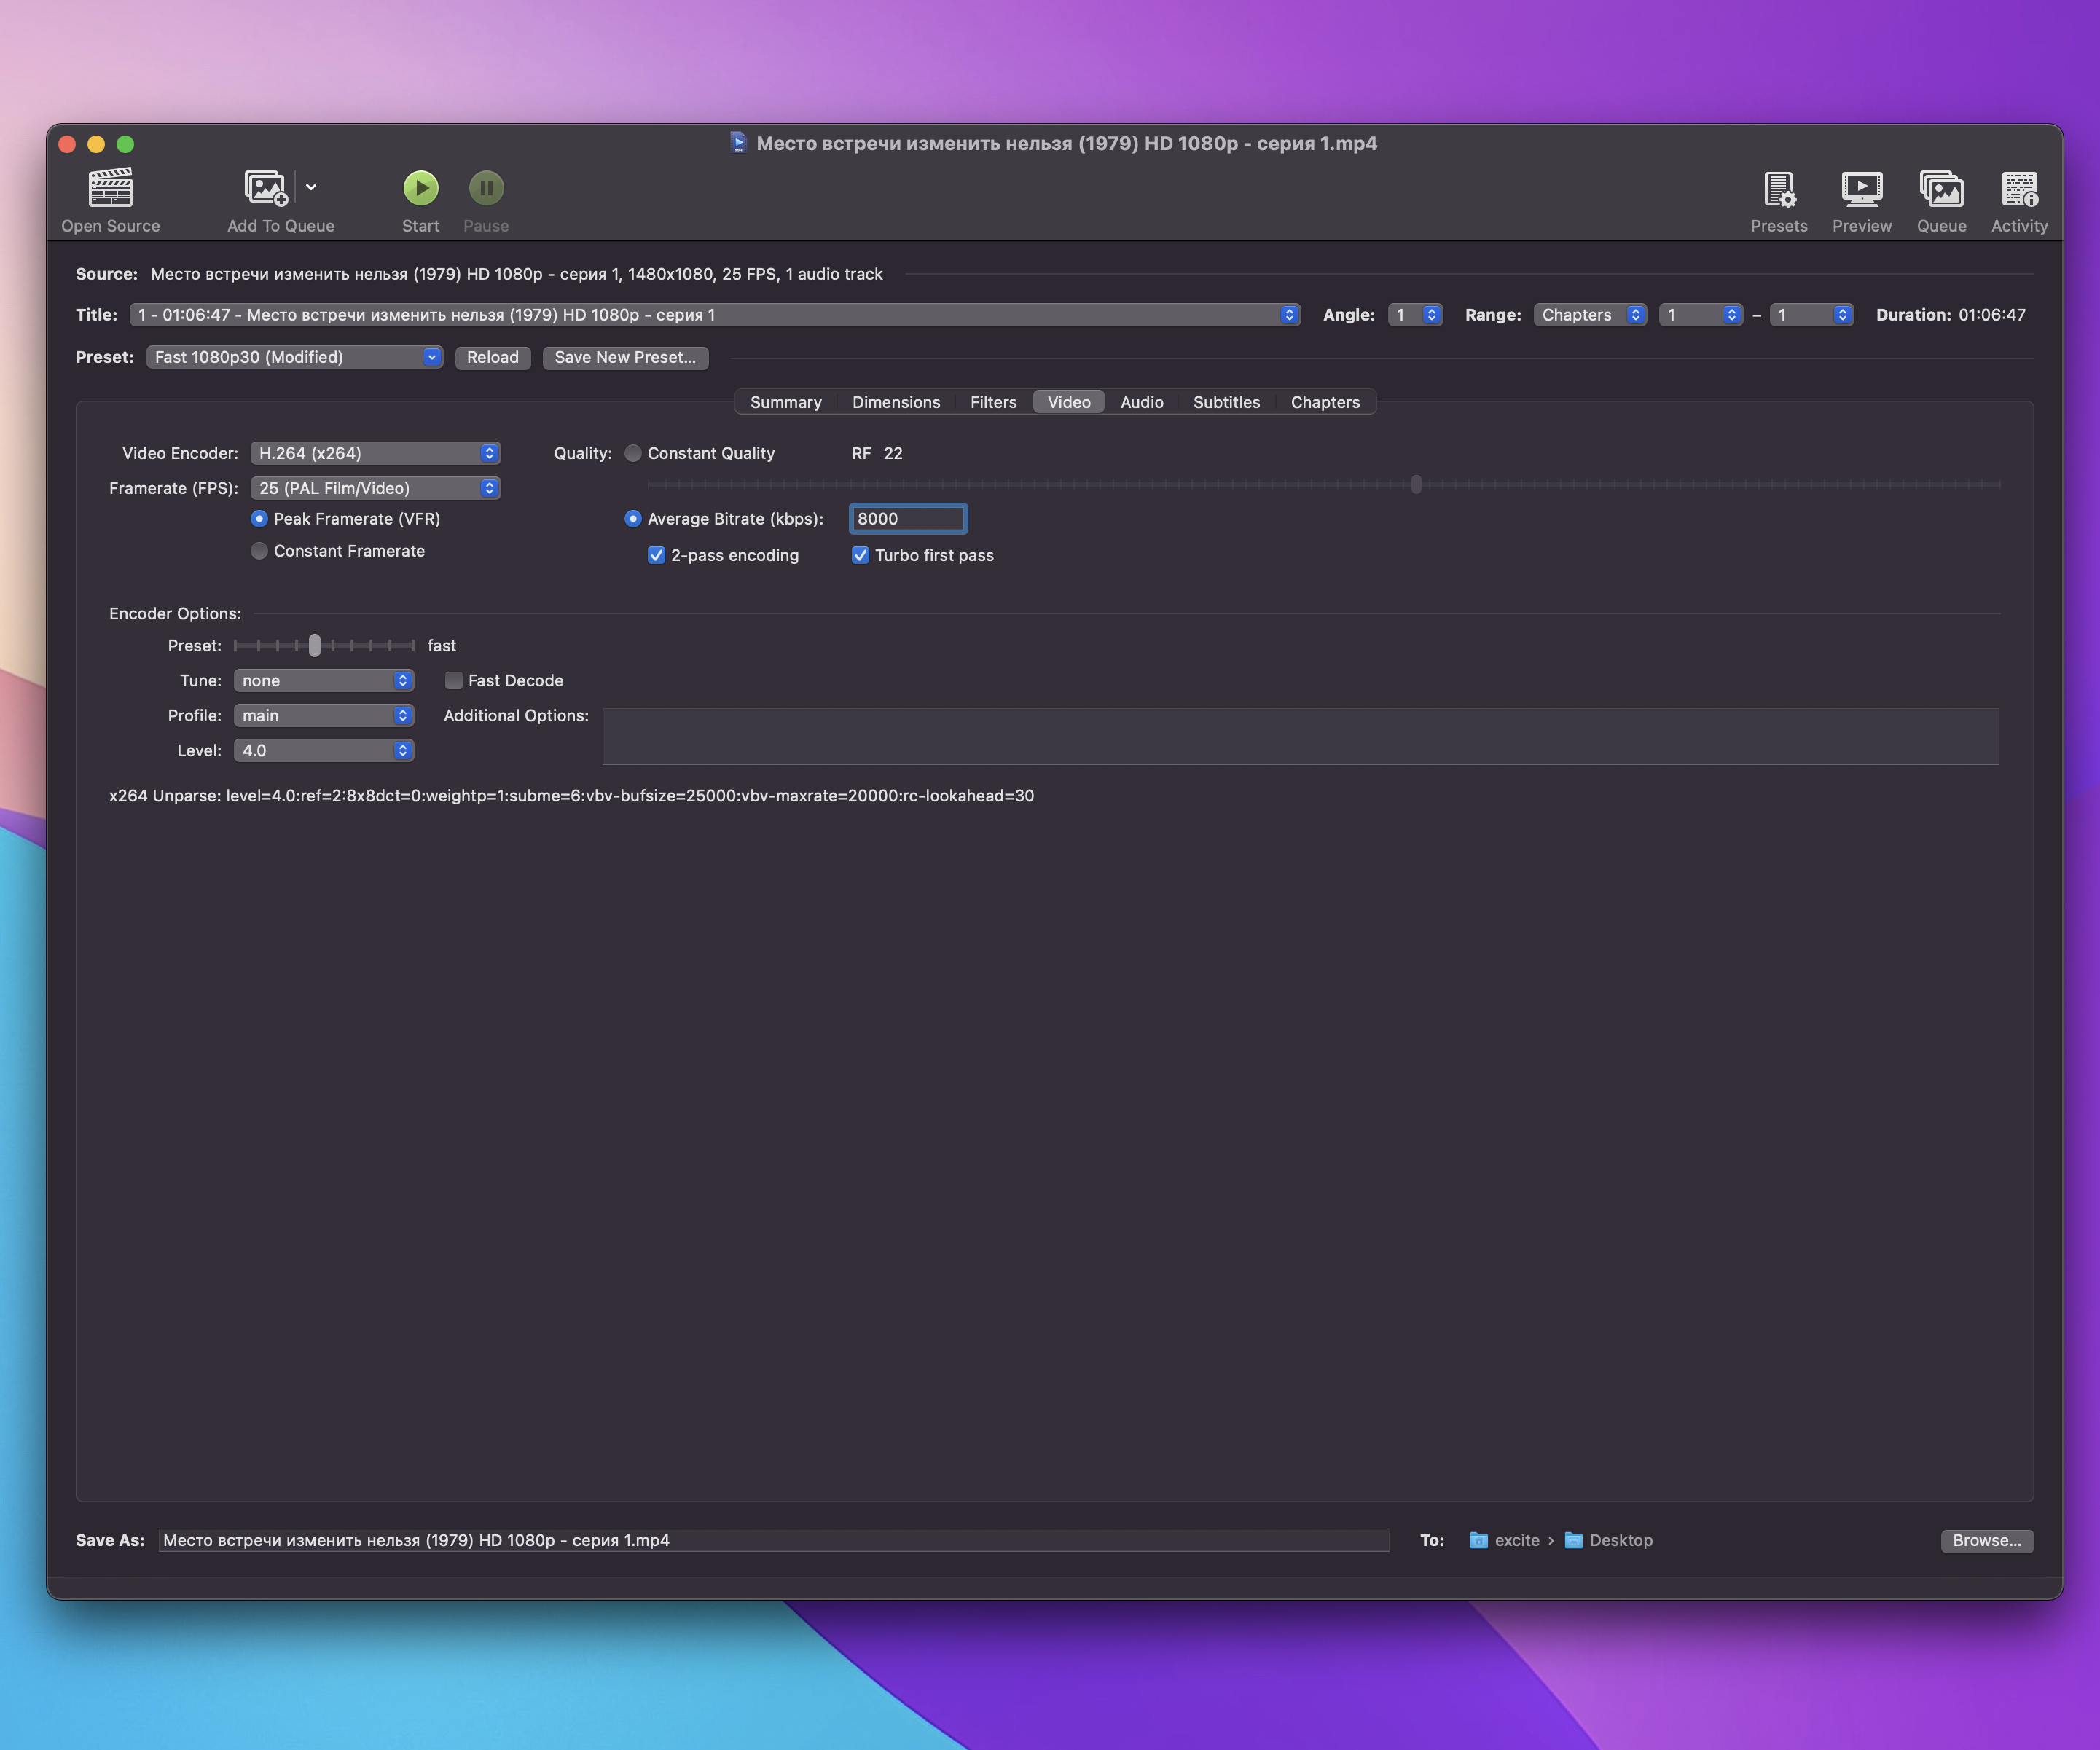
Task: Switch to the Audio tab
Action: pos(1141,402)
